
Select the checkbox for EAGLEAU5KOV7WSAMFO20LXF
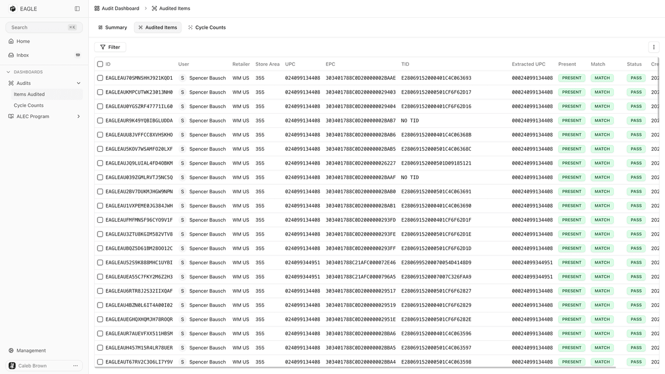point(100,148)
